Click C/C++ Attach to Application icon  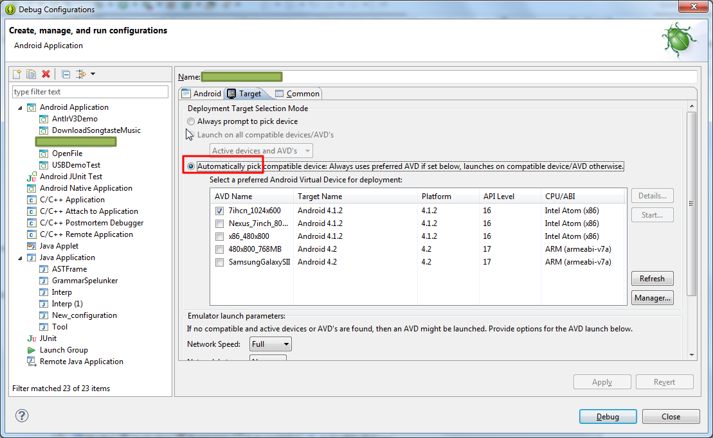pyautogui.click(x=32, y=211)
